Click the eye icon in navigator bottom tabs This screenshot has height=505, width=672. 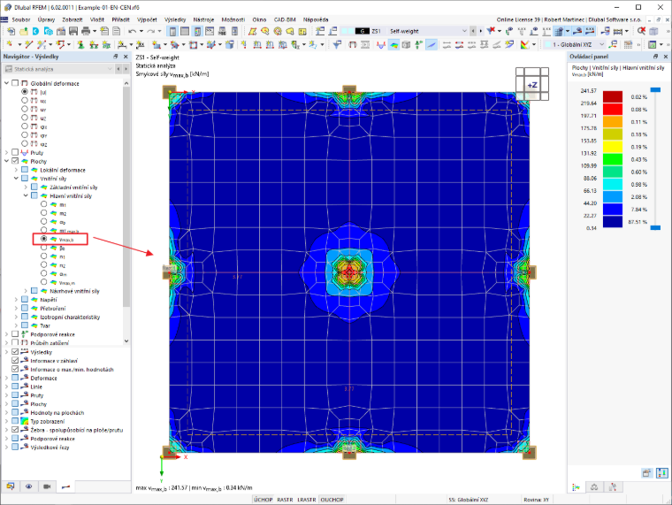point(28,486)
